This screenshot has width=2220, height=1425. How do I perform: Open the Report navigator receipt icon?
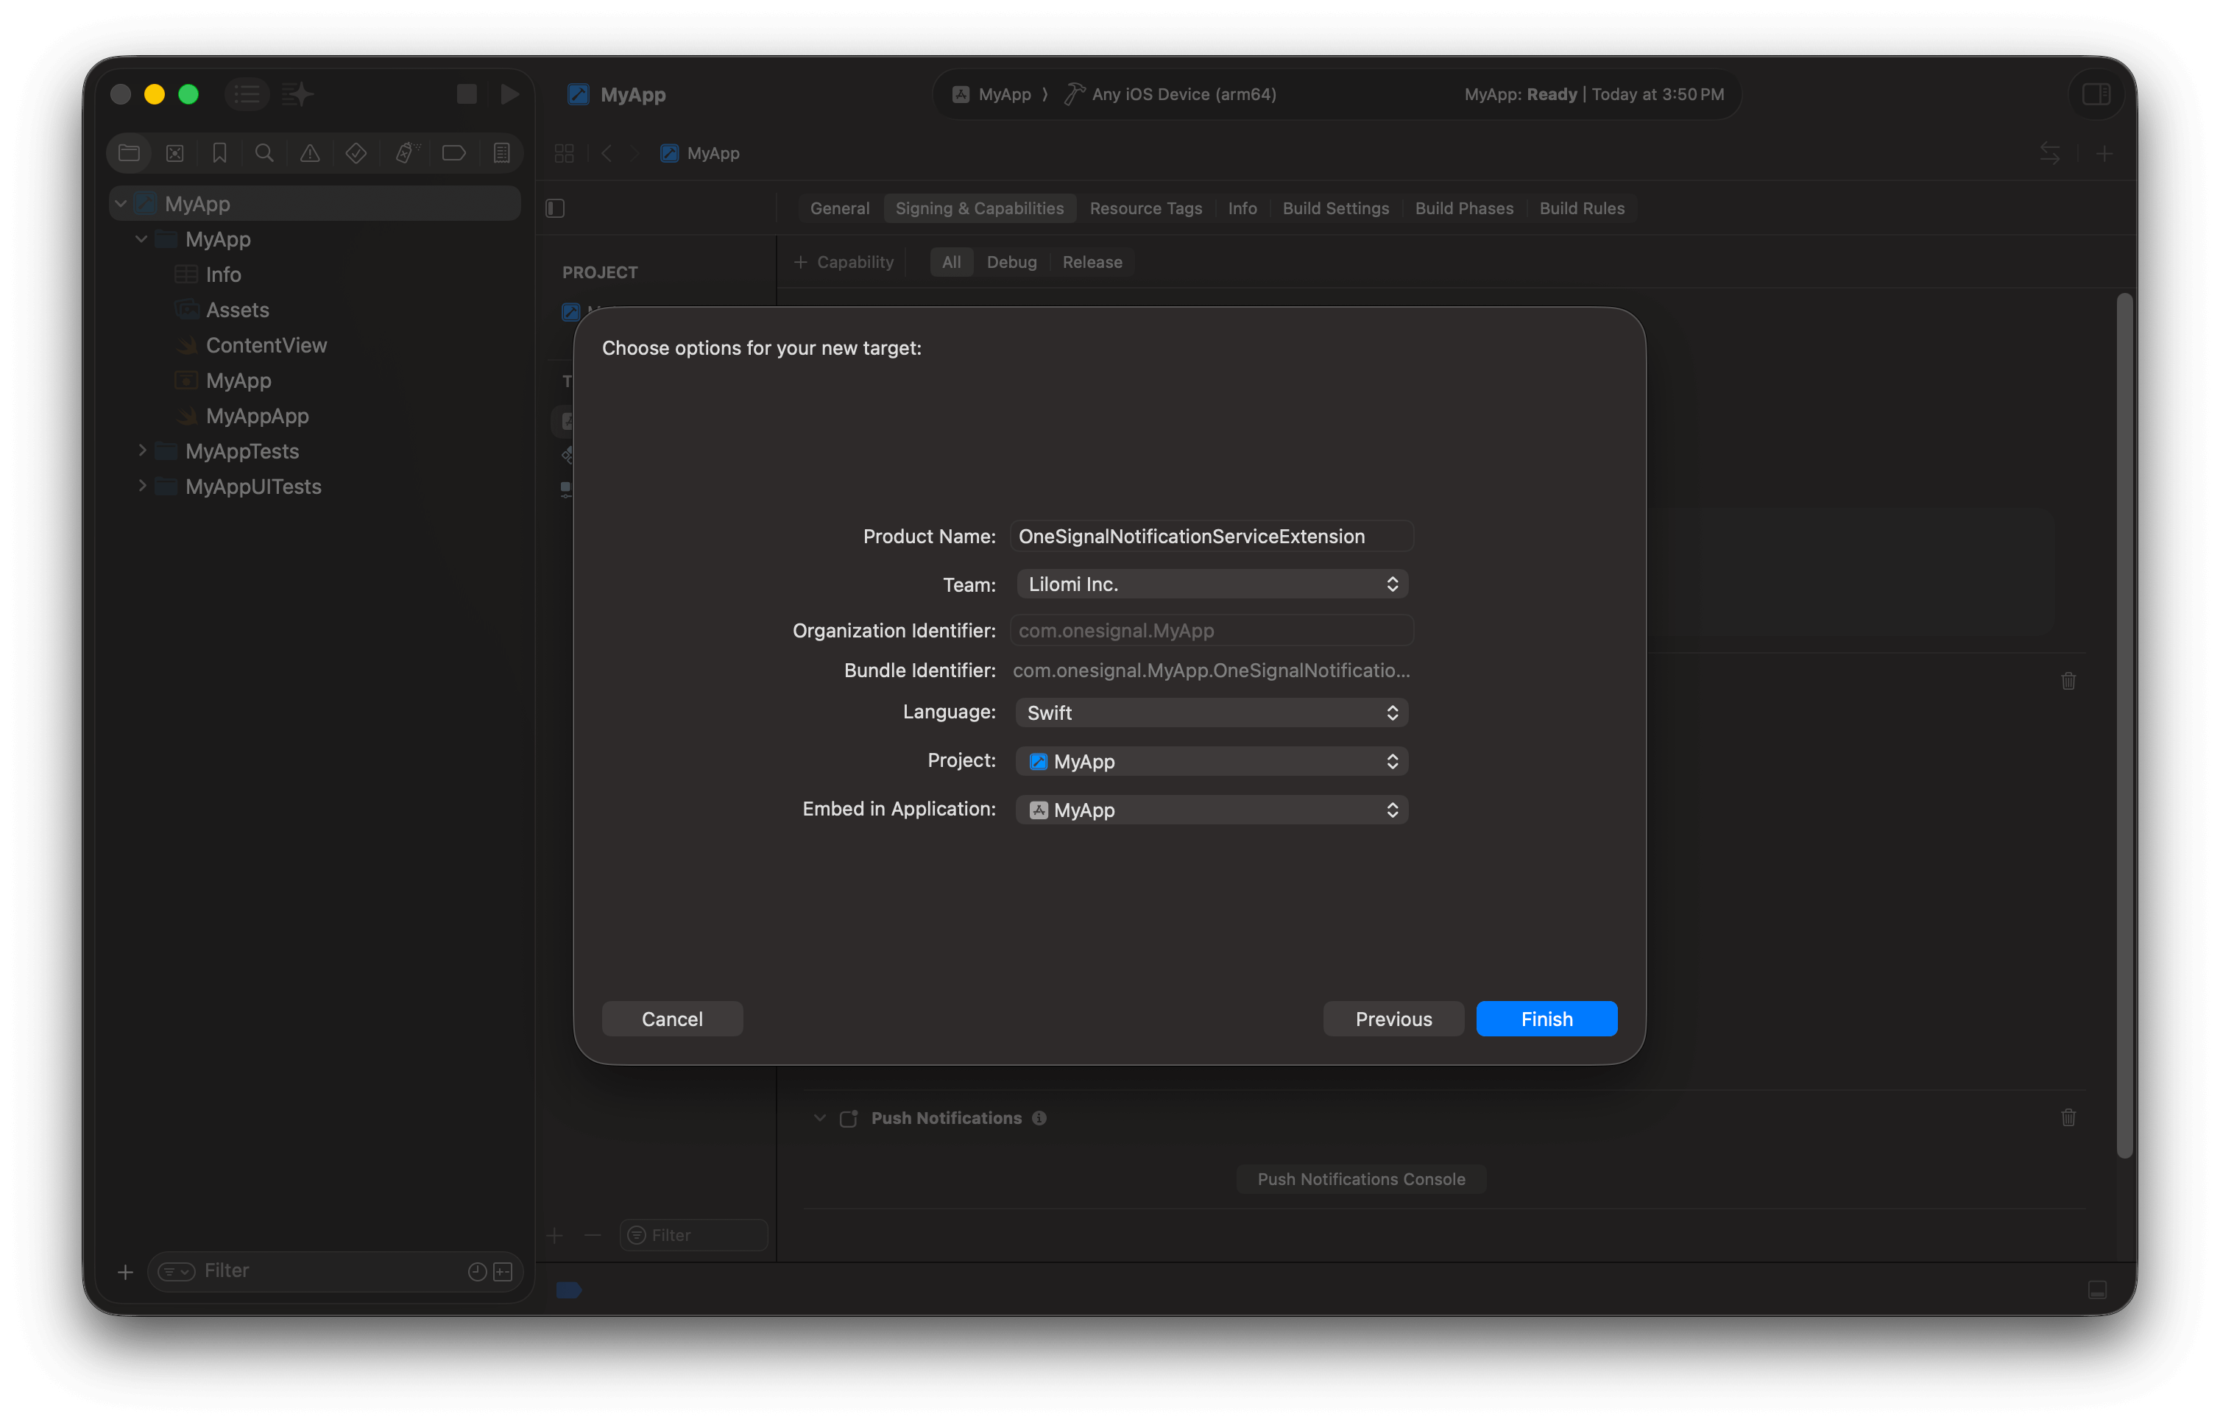(501, 152)
